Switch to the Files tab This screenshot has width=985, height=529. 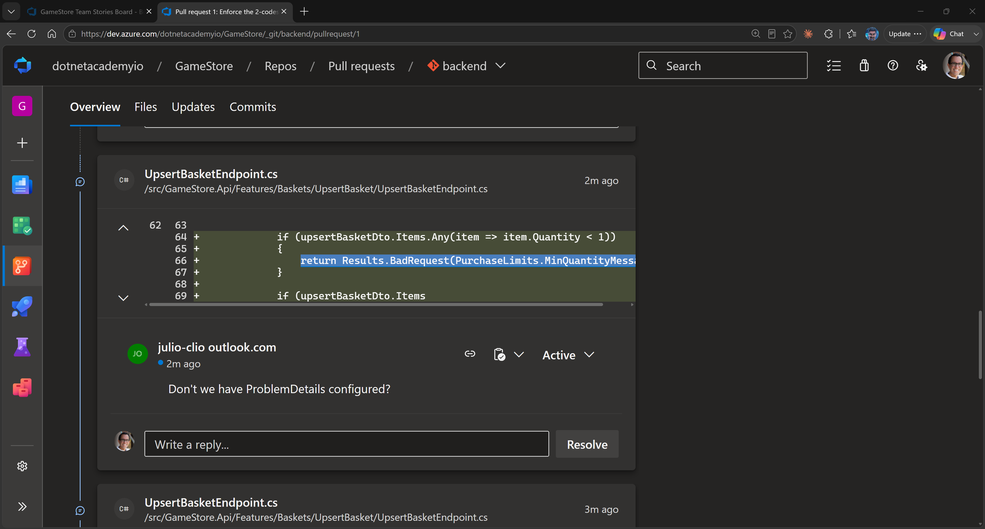(x=146, y=107)
